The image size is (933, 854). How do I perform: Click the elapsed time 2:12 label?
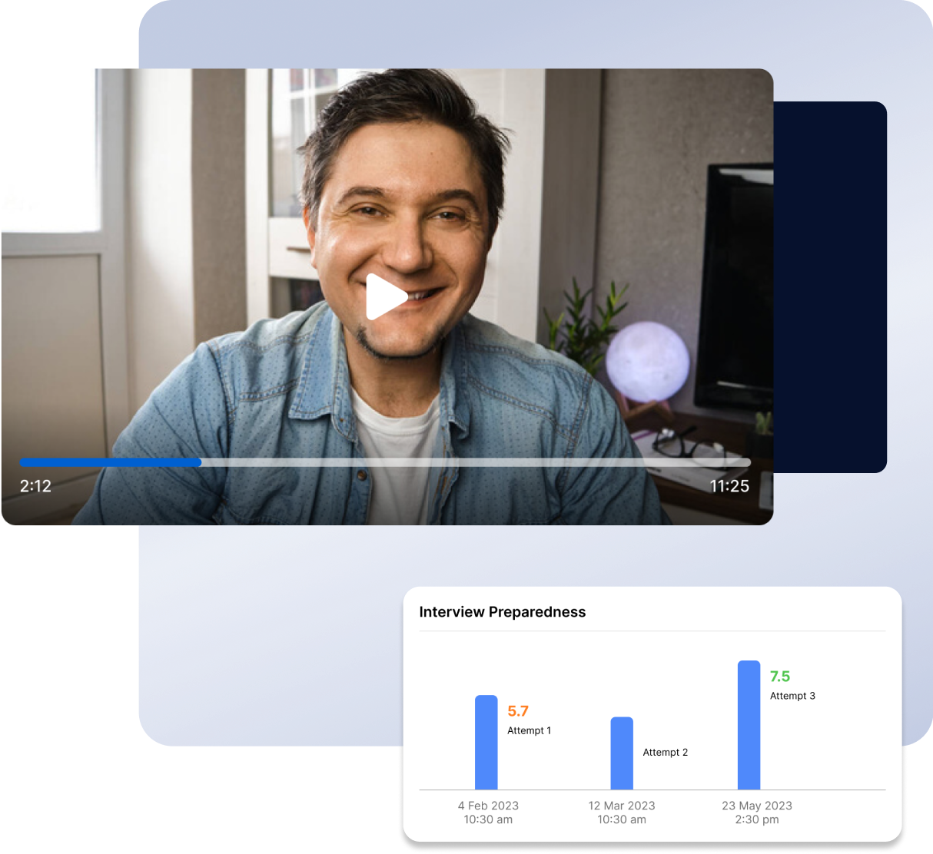[35, 486]
